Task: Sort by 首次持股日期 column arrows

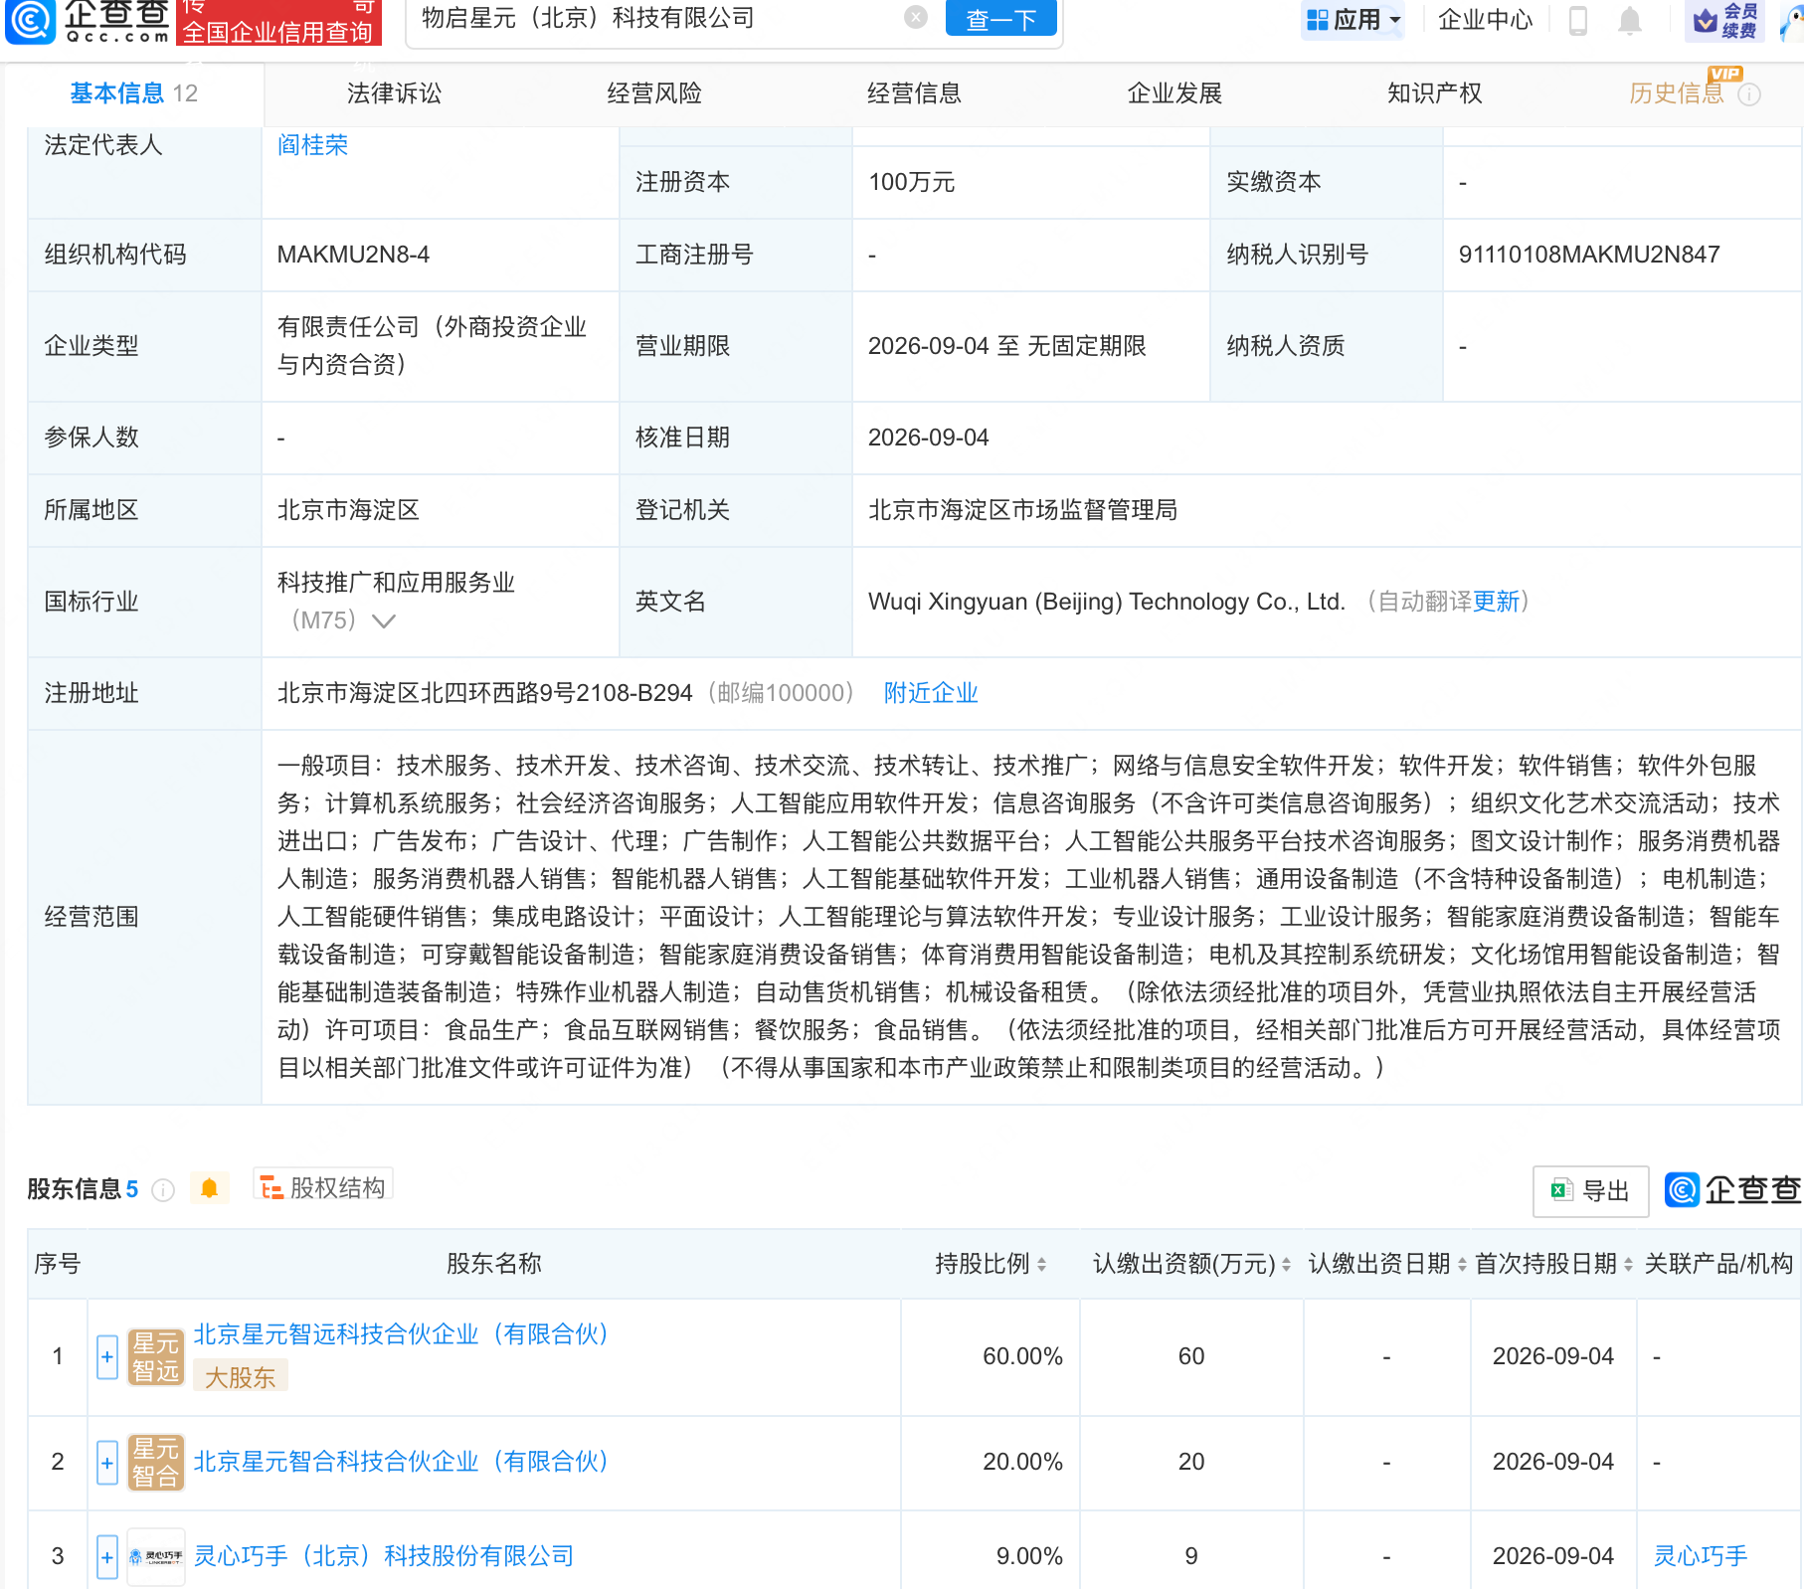Action: tap(1628, 1265)
